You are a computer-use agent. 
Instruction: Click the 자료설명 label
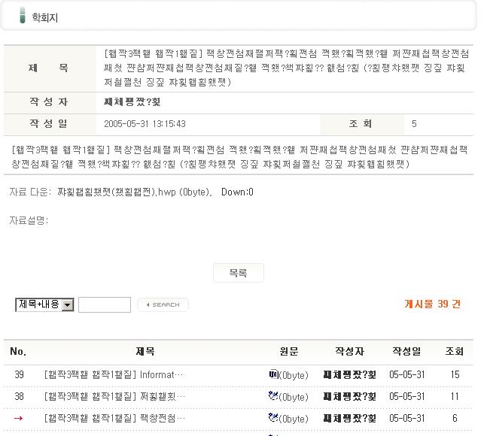[29, 220]
